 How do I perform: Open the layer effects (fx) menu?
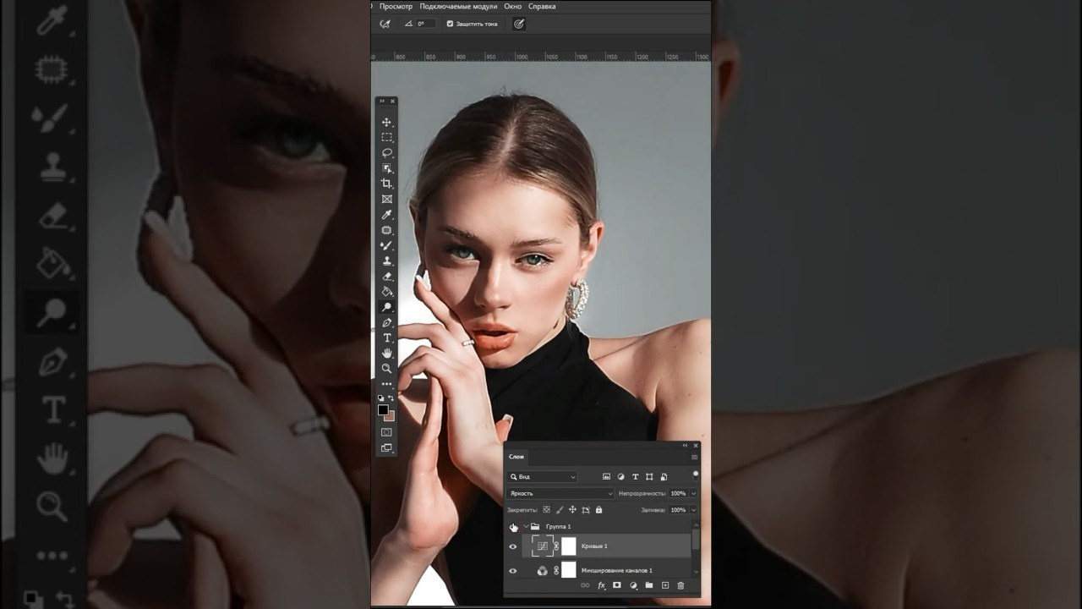601,585
